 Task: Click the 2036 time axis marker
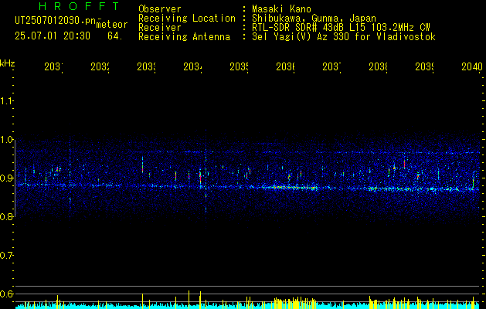(x=285, y=67)
